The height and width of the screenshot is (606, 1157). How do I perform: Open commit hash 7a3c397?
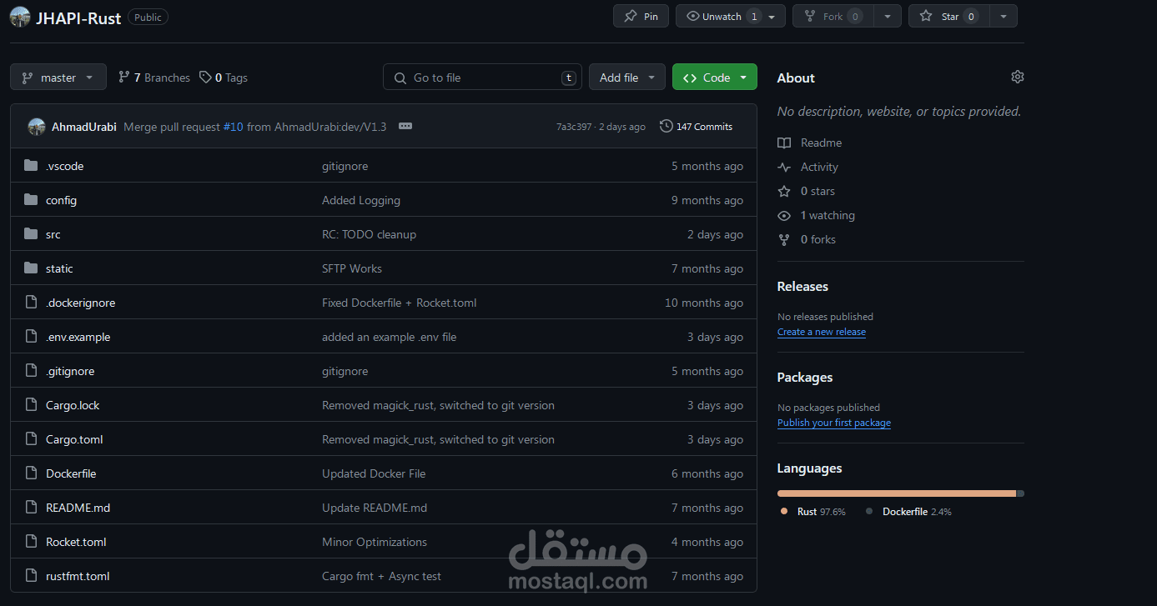tap(574, 127)
